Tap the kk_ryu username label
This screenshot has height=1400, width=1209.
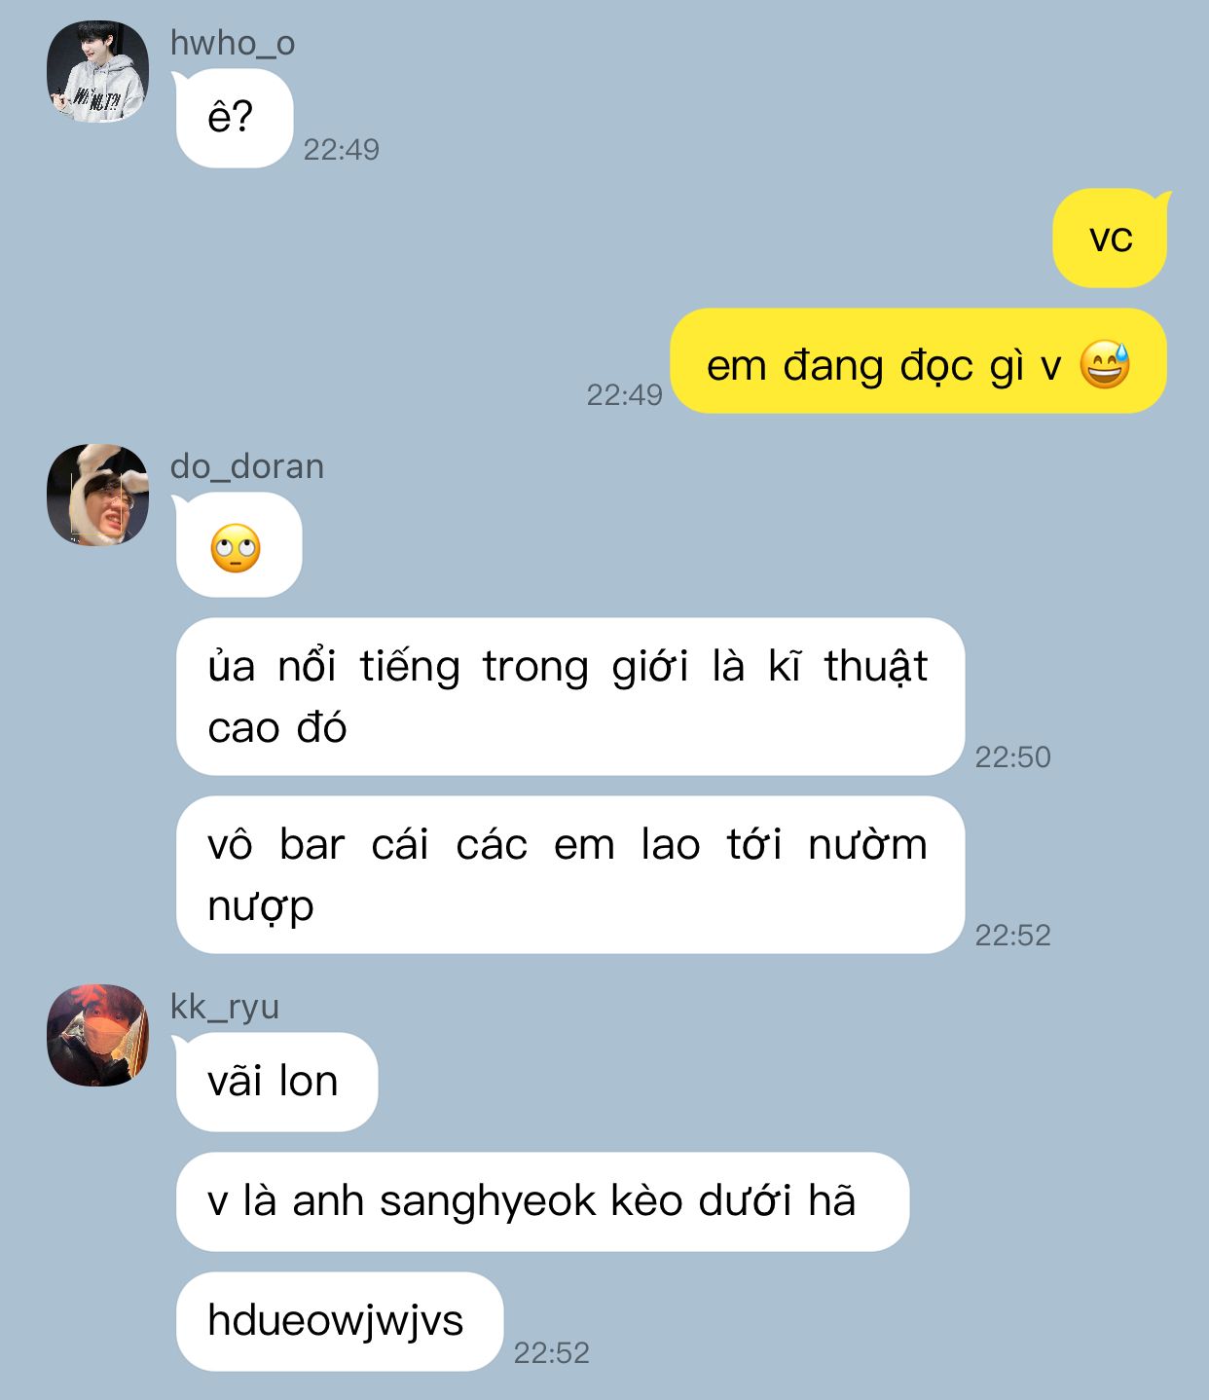tap(225, 1008)
